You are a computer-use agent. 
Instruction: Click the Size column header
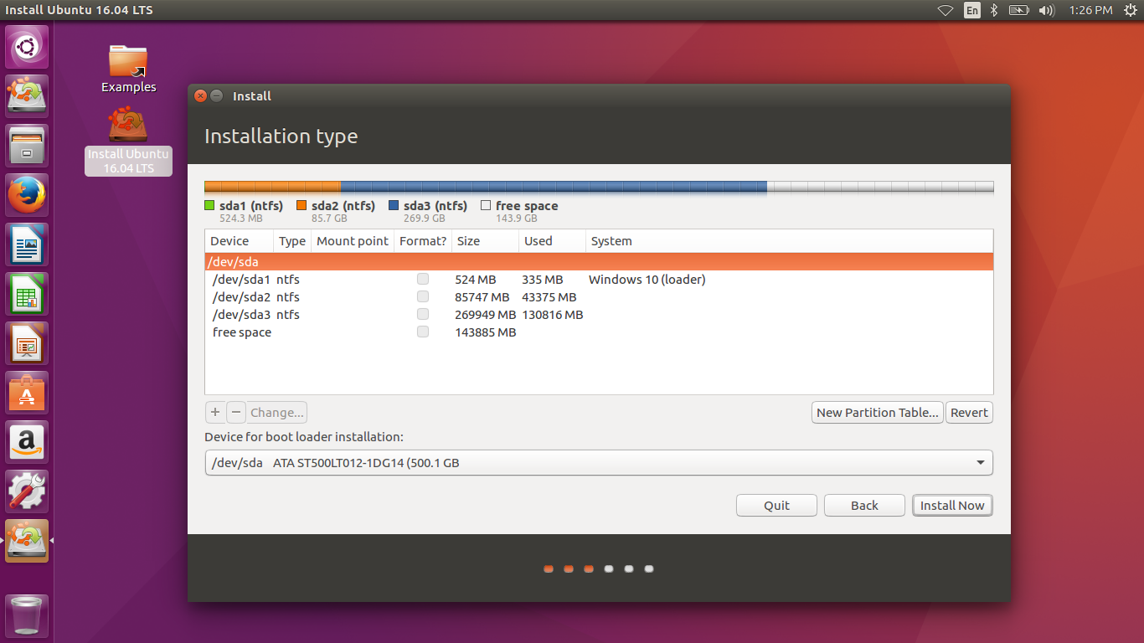tap(485, 240)
